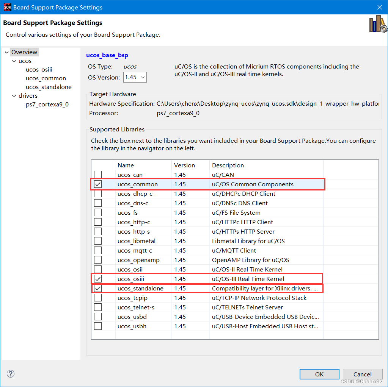Screen dimensions: 388x387
Task: Enable the ucos_osii kernel checkbox
Action: (x=98, y=269)
